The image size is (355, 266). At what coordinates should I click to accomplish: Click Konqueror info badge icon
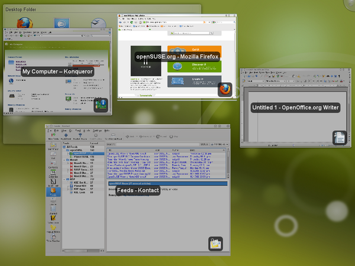click(101, 105)
